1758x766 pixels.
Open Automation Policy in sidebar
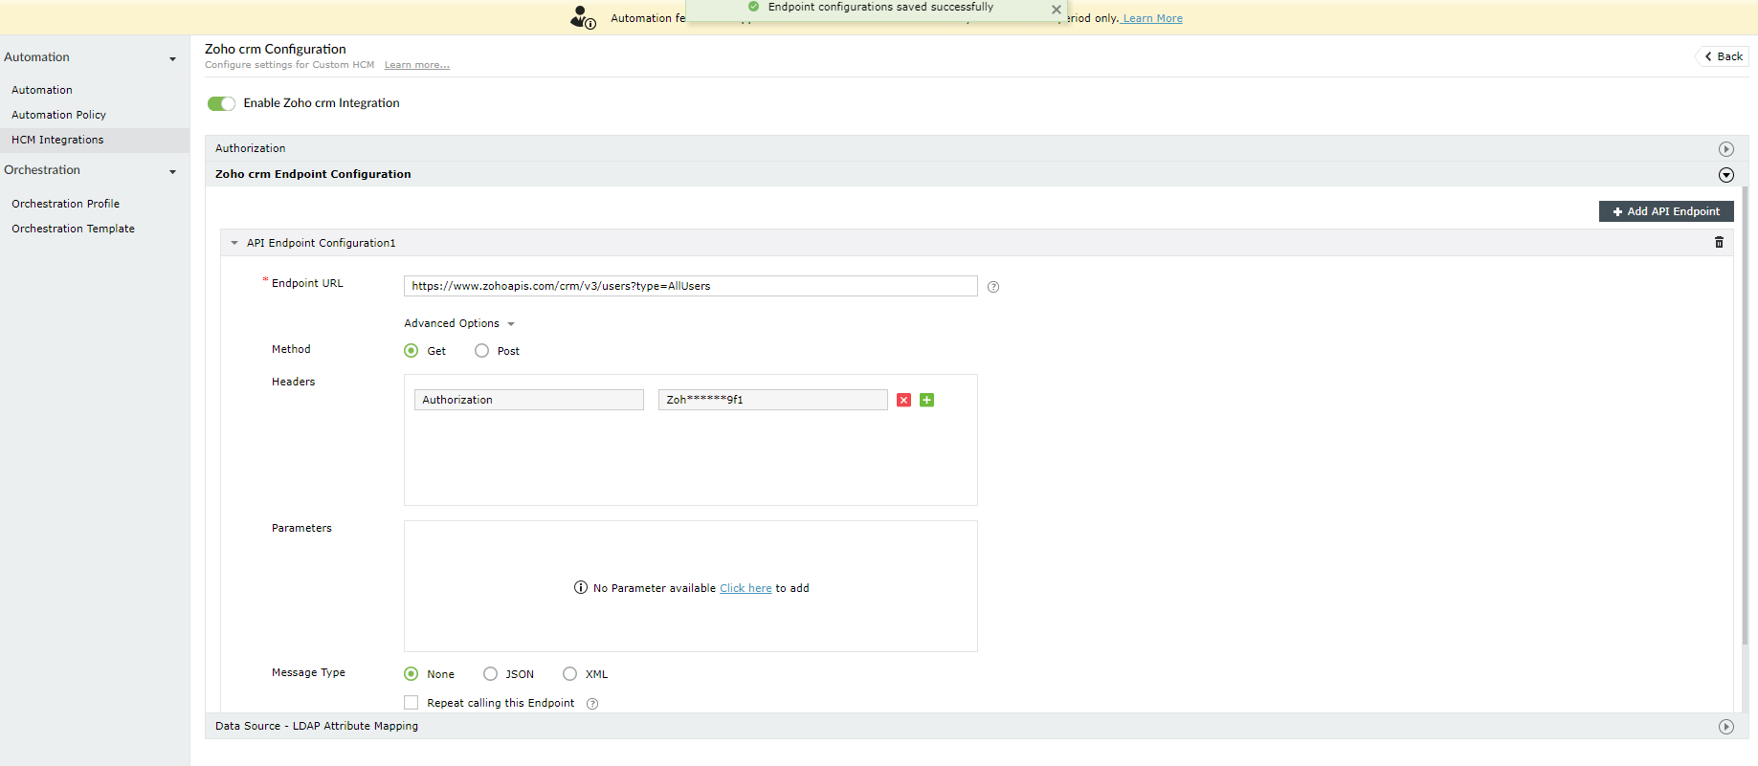[x=58, y=115]
